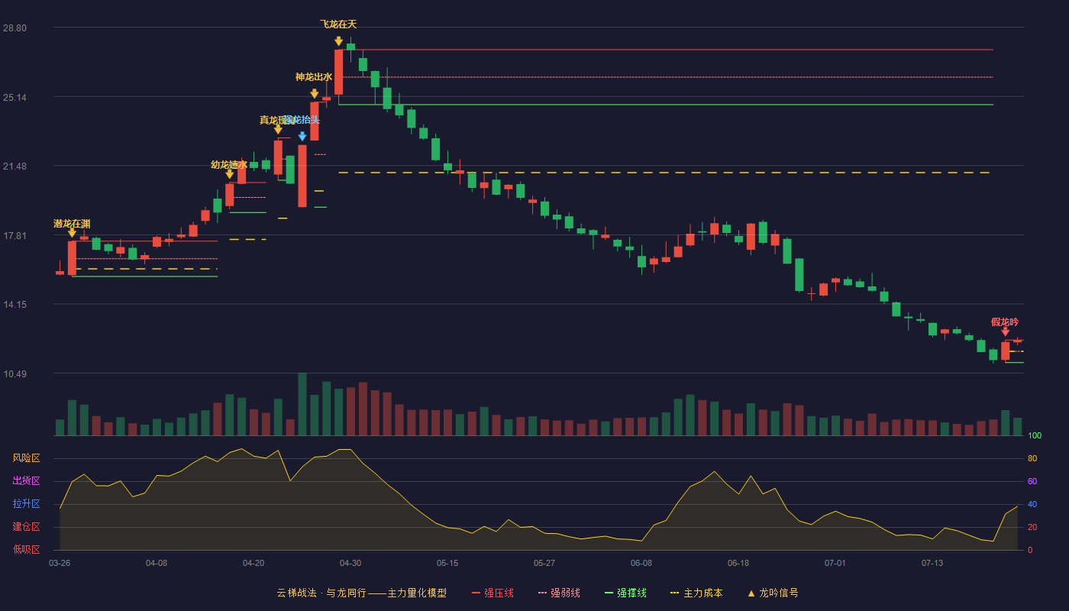Click the 17.81 price axis label
The height and width of the screenshot is (611, 1069).
[15, 236]
